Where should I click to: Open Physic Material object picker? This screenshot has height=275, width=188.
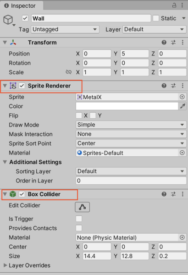tap(182, 237)
